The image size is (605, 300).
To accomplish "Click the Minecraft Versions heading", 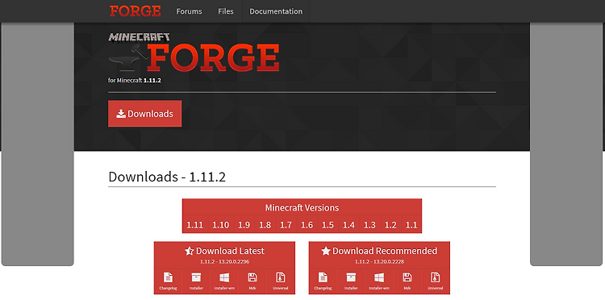I will [x=302, y=208].
